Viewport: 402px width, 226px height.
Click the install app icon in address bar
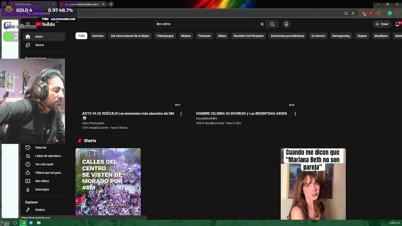346,13
